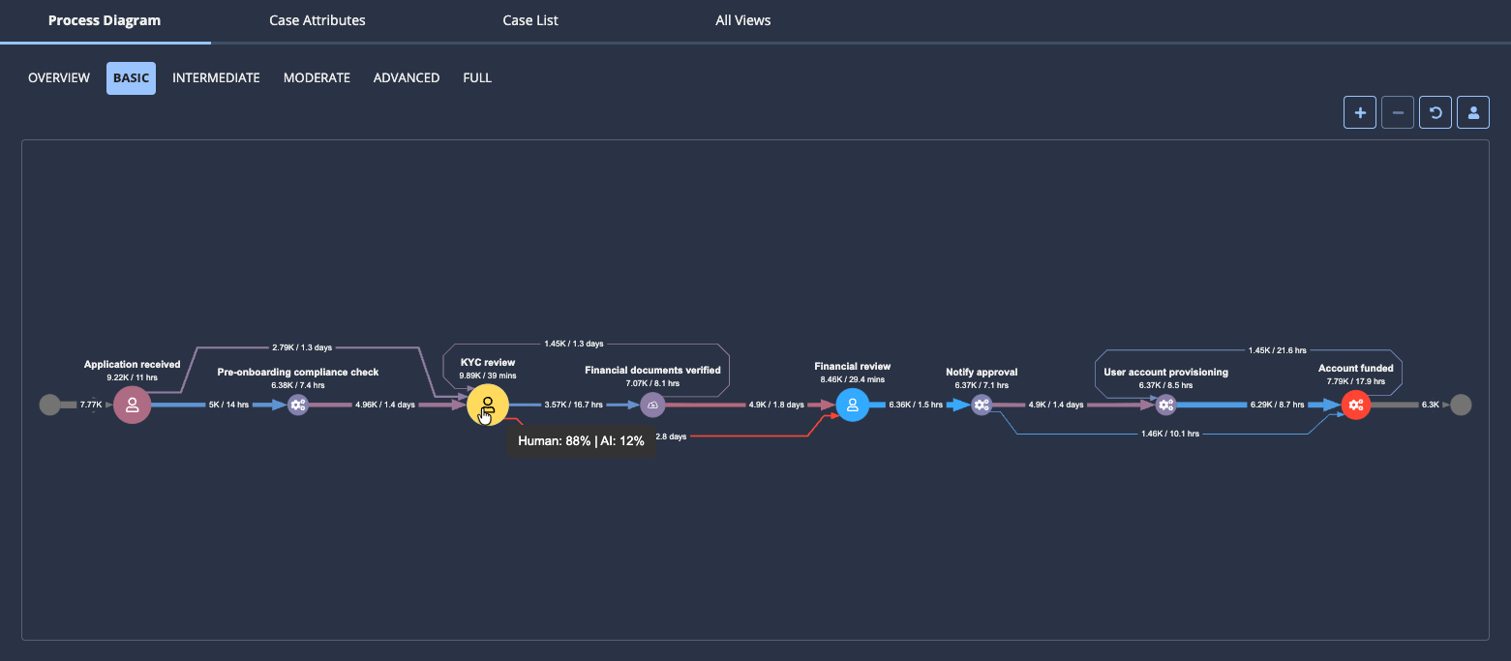
Task: Select the OVERVIEW detail level
Action: (59, 77)
